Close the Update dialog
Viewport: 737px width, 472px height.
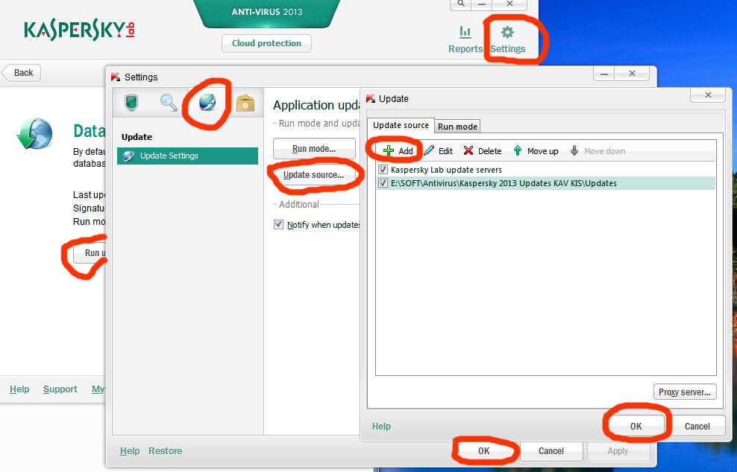click(708, 95)
